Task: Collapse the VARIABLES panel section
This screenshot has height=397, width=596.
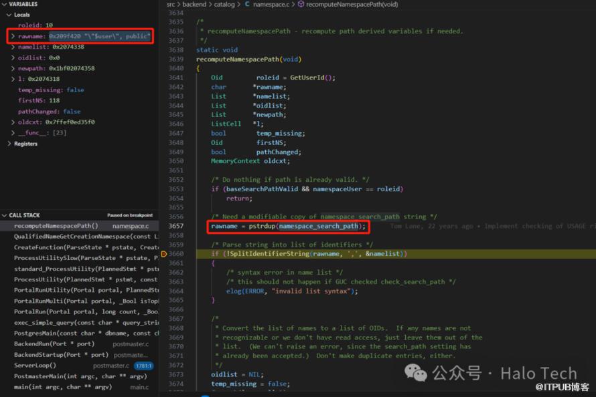Action: tap(5, 4)
